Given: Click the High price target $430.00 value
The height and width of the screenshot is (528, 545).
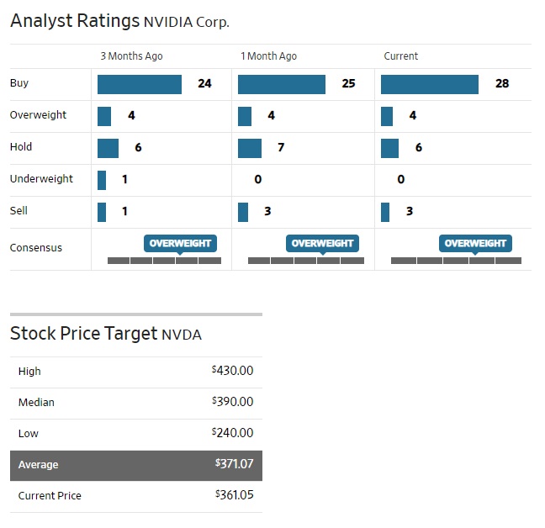Looking at the screenshot, I should coord(232,371).
